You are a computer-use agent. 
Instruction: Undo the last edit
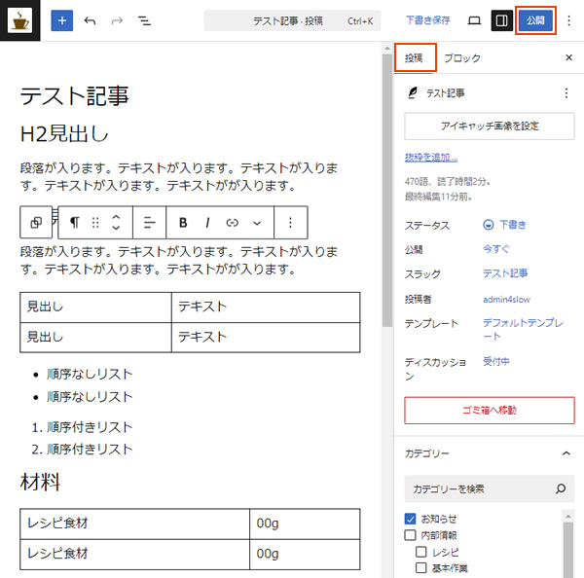(x=90, y=20)
